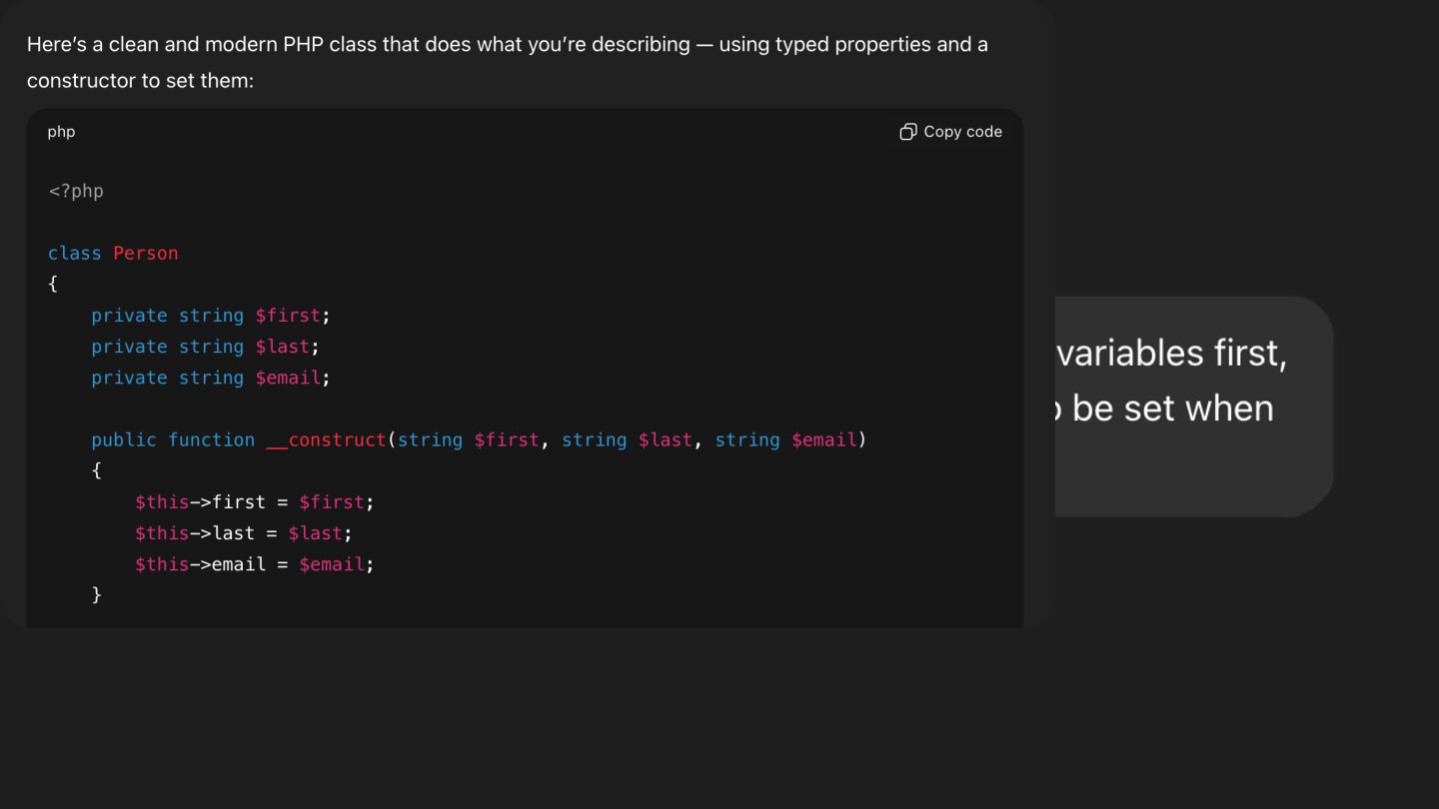Click the string $email constructor parameter
Screen dimensions: 1439x809
tap(786, 439)
